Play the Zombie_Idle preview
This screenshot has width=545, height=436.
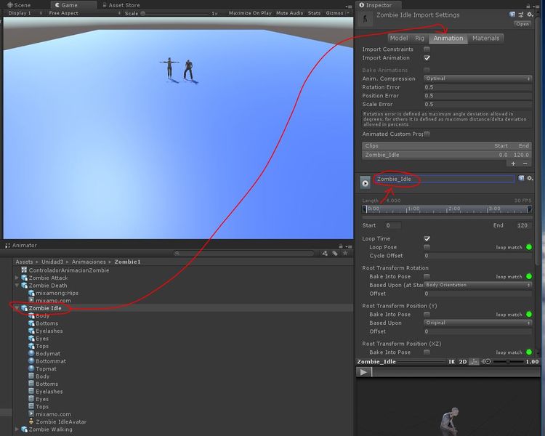[x=363, y=372]
